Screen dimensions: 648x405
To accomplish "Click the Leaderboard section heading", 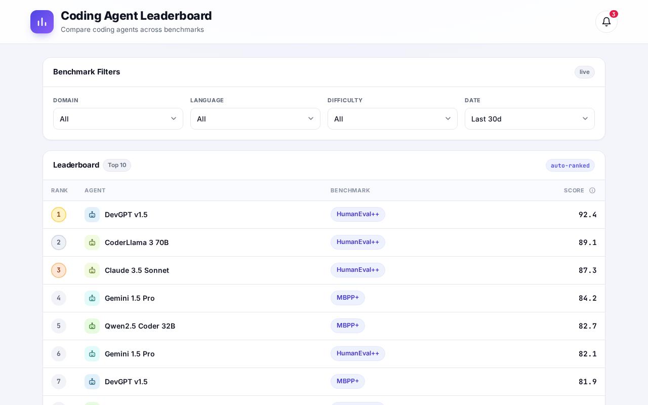I will (76, 165).
